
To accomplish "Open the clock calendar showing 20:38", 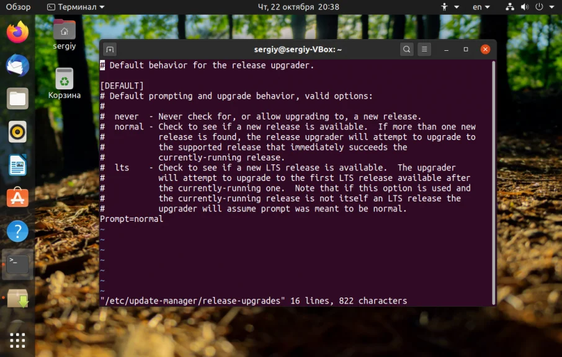I will click(298, 7).
